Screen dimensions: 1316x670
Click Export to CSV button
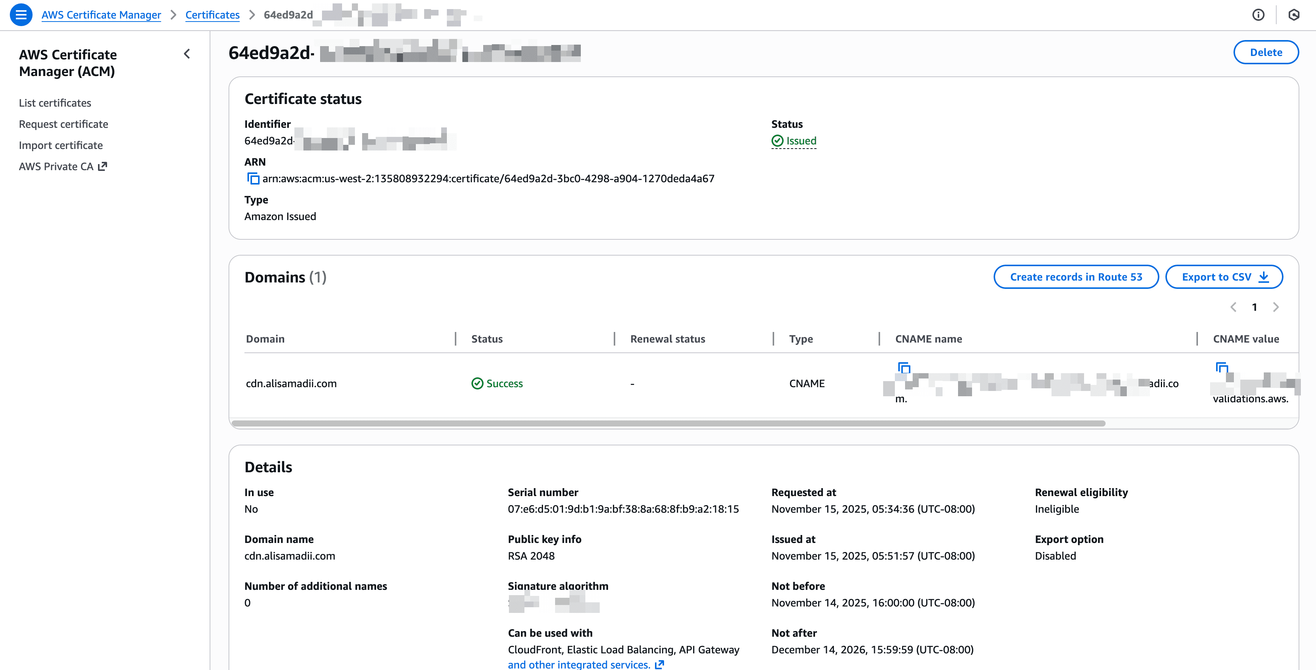coord(1224,277)
